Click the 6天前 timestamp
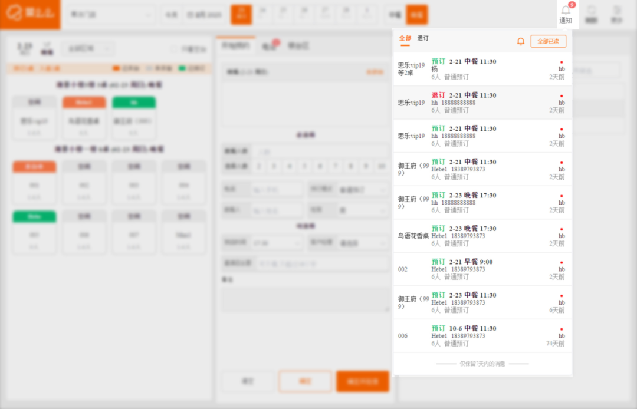The height and width of the screenshot is (409, 637). (557, 311)
